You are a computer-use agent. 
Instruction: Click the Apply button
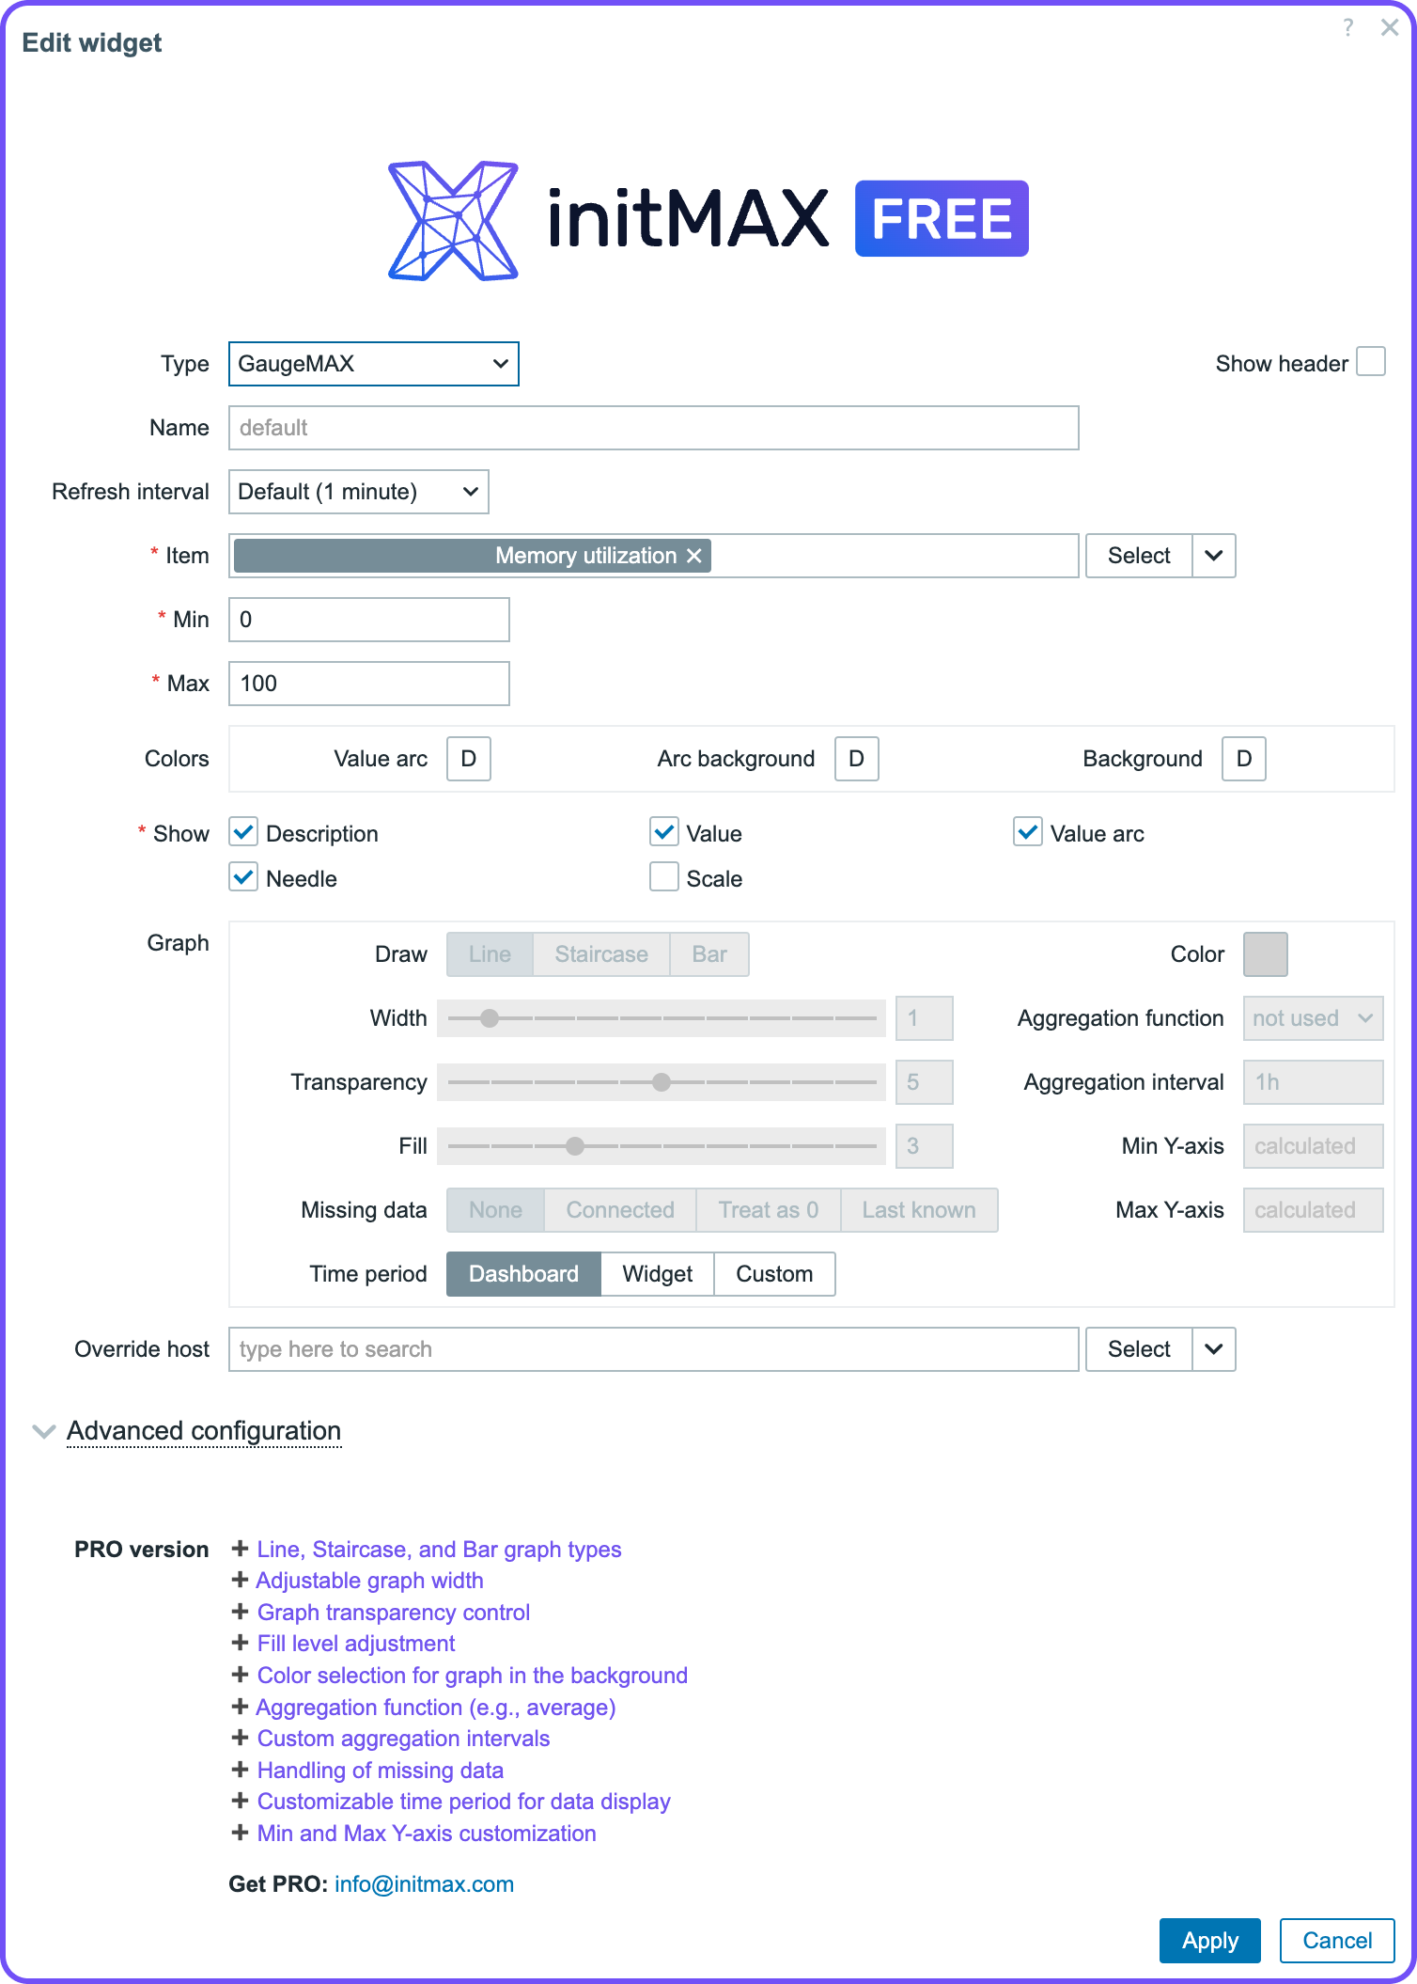[x=1209, y=1941]
